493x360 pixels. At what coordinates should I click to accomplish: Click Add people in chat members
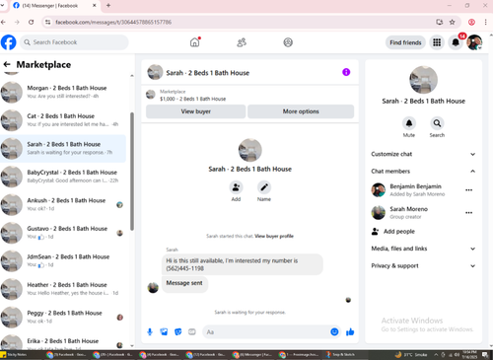tap(393, 232)
